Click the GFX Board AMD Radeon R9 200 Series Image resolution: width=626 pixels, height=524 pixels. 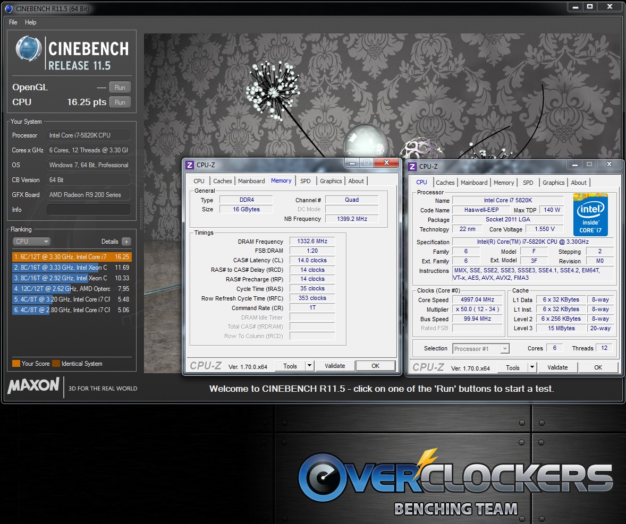pyautogui.click(x=89, y=195)
